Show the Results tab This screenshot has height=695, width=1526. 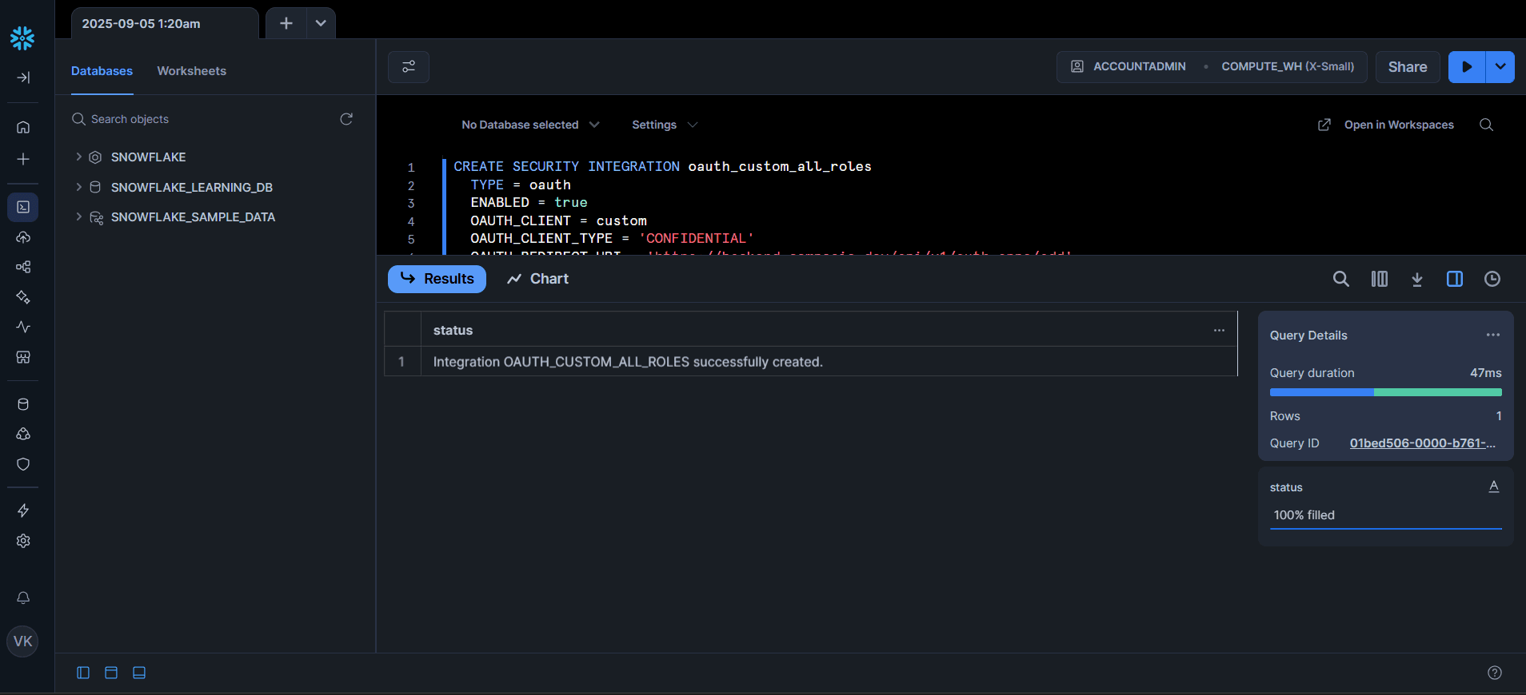click(437, 279)
